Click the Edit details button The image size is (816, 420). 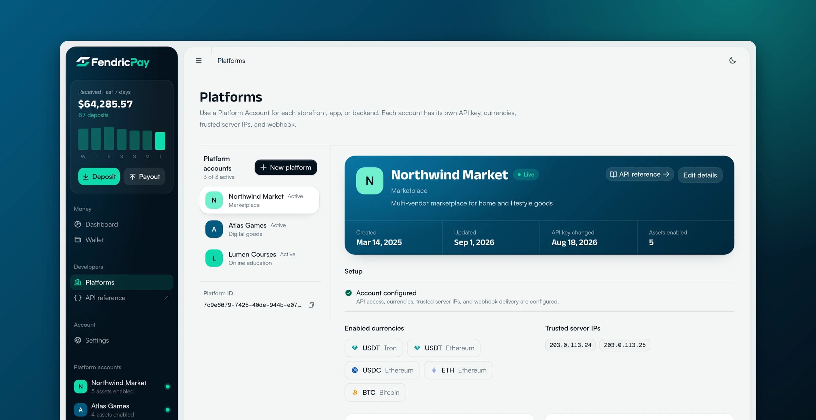700,175
